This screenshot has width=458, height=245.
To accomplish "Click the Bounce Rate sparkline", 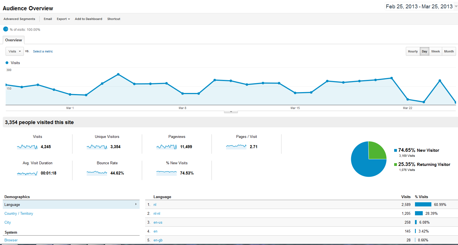I will pos(97,173).
